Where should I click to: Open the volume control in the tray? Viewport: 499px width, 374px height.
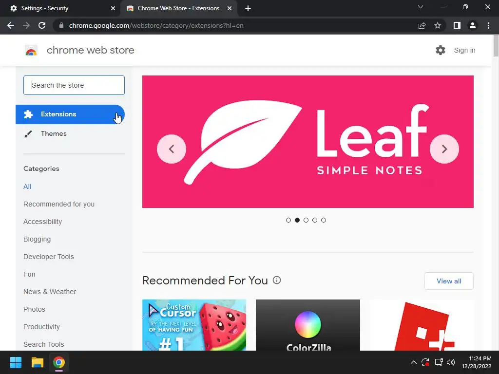pyautogui.click(x=451, y=362)
